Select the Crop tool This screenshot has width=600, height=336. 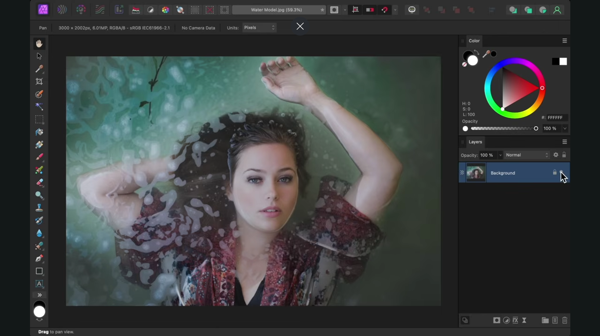click(39, 81)
